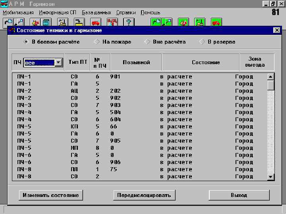Click the list scrollbar down arrow
The height and width of the screenshot is (214, 286).
point(271,176)
